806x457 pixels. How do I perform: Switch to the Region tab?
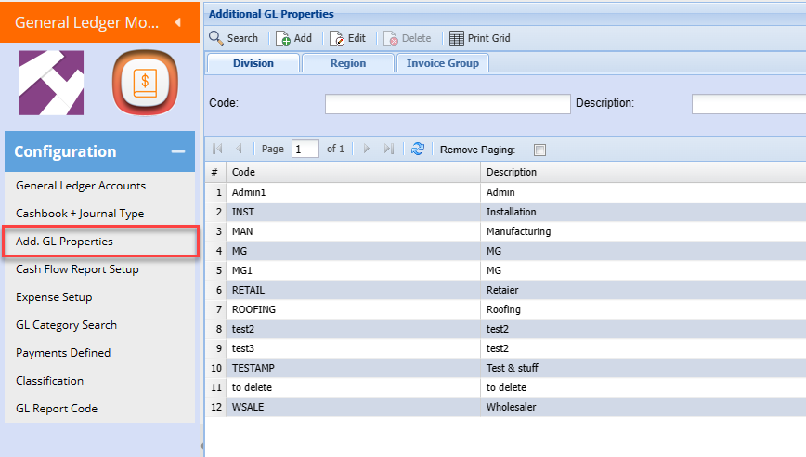(347, 63)
